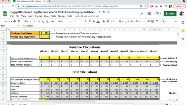Click the Name Box showing N27
187x105 pixels.
(7, 26)
